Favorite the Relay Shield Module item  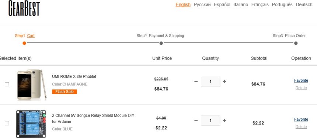301,120
